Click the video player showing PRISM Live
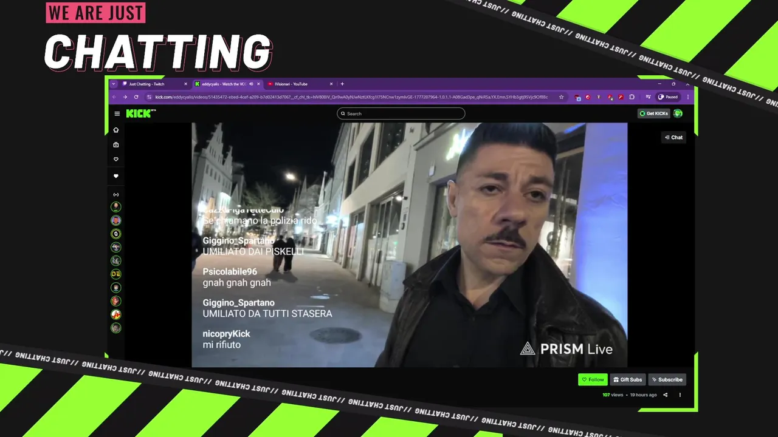This screenshot has height=437, width=778. coord(409,245)
